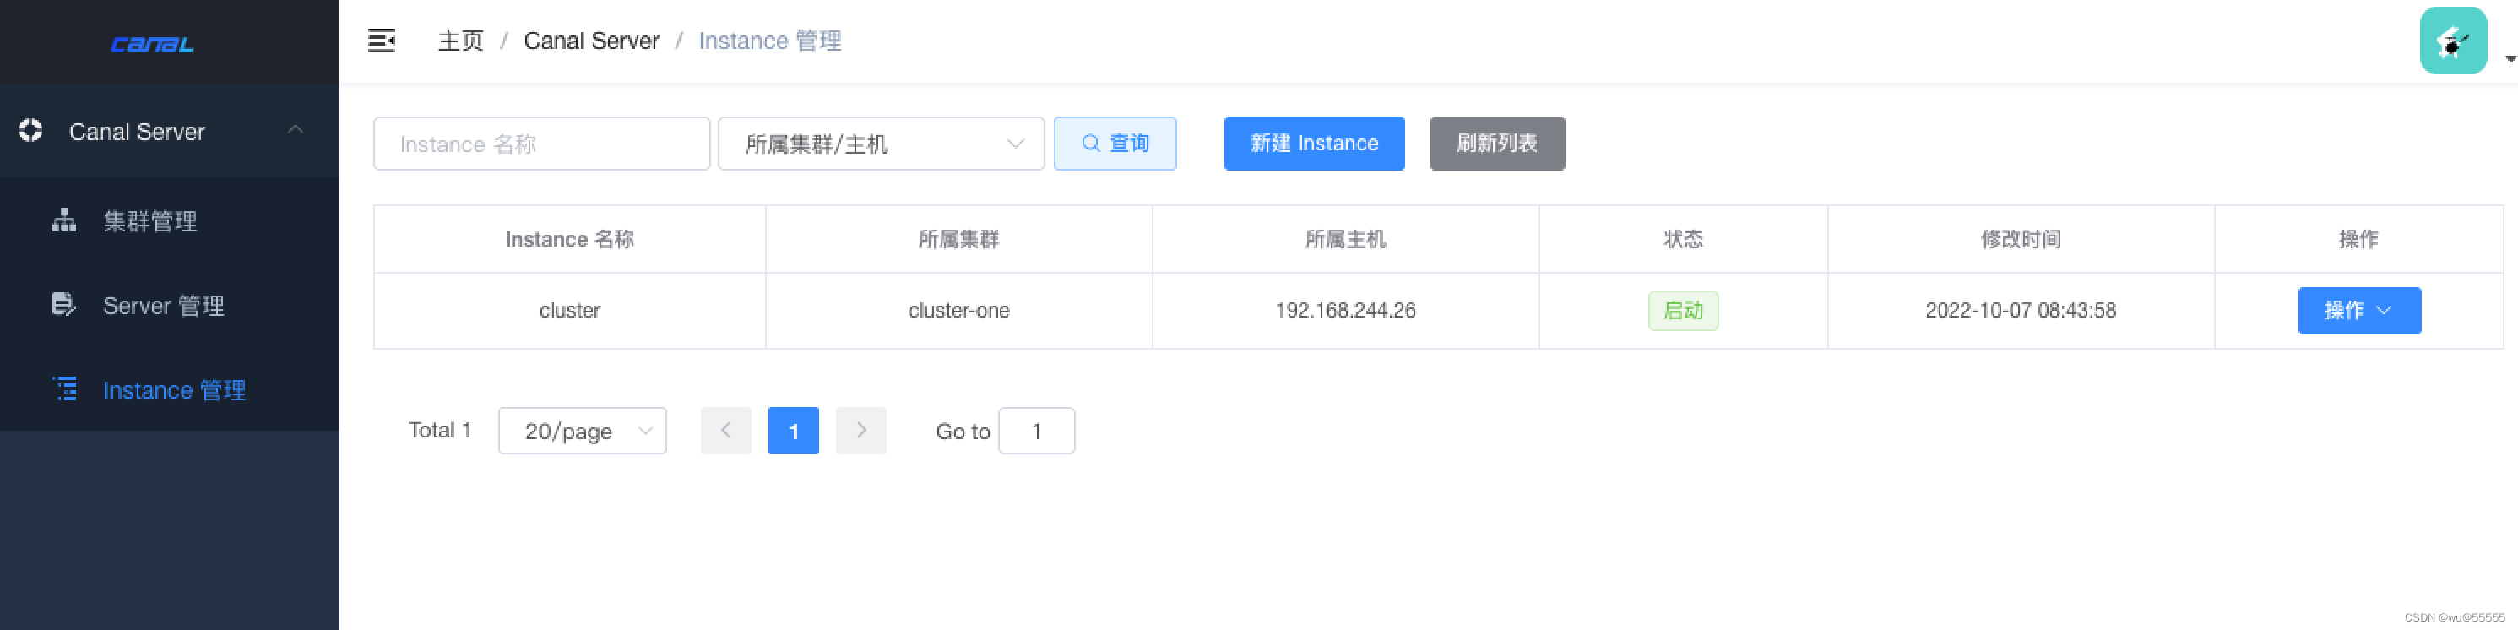The width and height of the screenshot is (2518, 630).
Task: Click 所属主机 column header
Action: [x=1345, y=240]
